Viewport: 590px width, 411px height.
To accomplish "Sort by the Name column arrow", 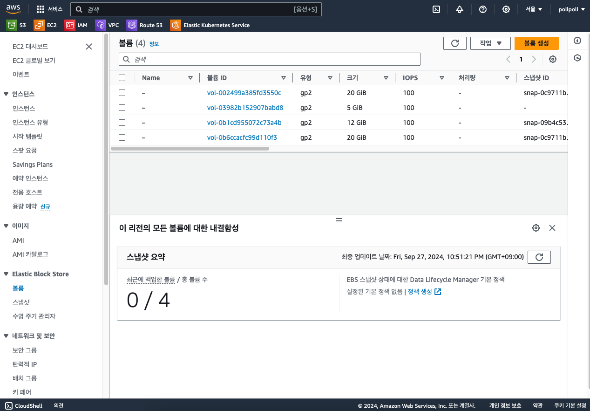I will click(x=190, y=78).
